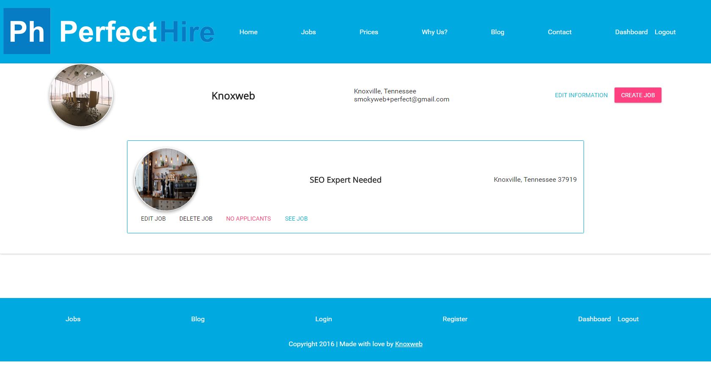Log out using the header Logout link
Viewport: 711px width, 391px height.
pos(665,32)
